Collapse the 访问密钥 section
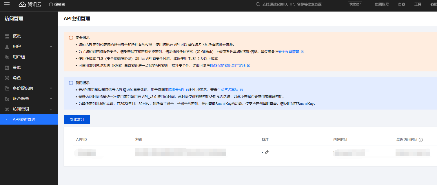Screen dimensions: 437x185 point(51,109)
